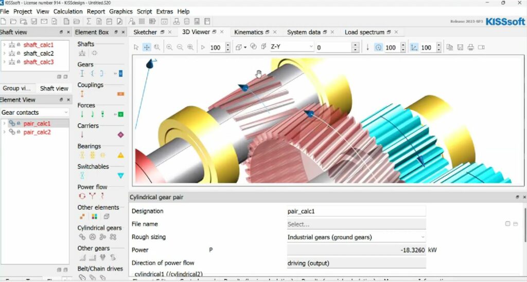Image resolution: width=527 pixels, height=282 pixels.
Task: Toggle the highlighted rotation icon beside 100 field
Action: tap(378, 47)
